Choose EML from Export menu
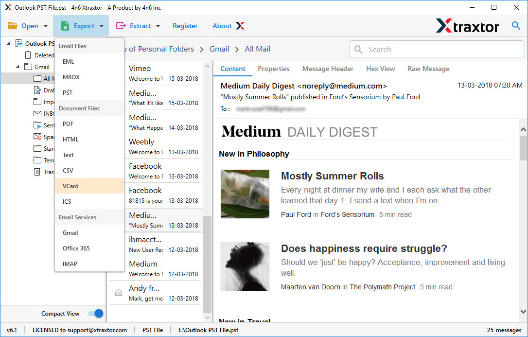Viewport: 528px width, 337px height. click(x=89, y=62)
